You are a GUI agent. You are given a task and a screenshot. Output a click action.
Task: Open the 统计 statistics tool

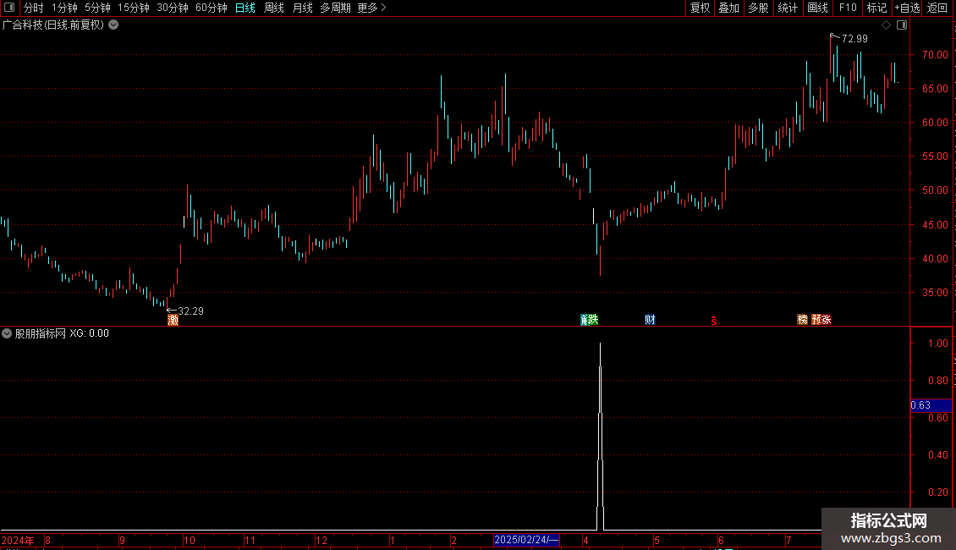click(788, 8)
